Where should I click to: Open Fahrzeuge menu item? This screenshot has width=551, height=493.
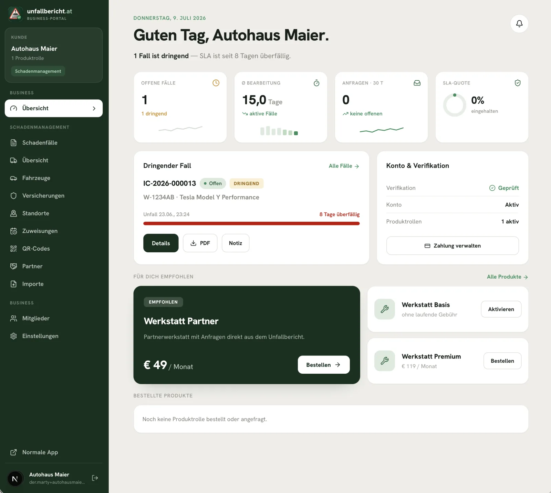coord(54,178)
